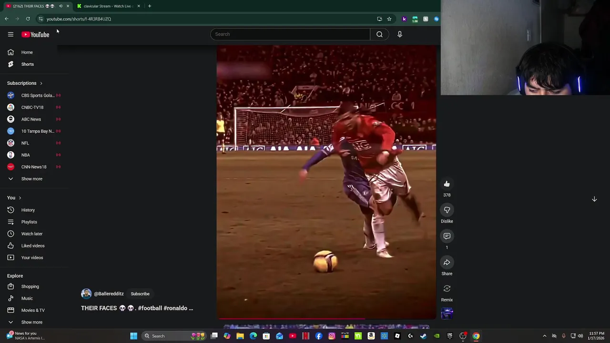Pause the playing short video
The width and height of the screenshot is (610, 343).
326,181
